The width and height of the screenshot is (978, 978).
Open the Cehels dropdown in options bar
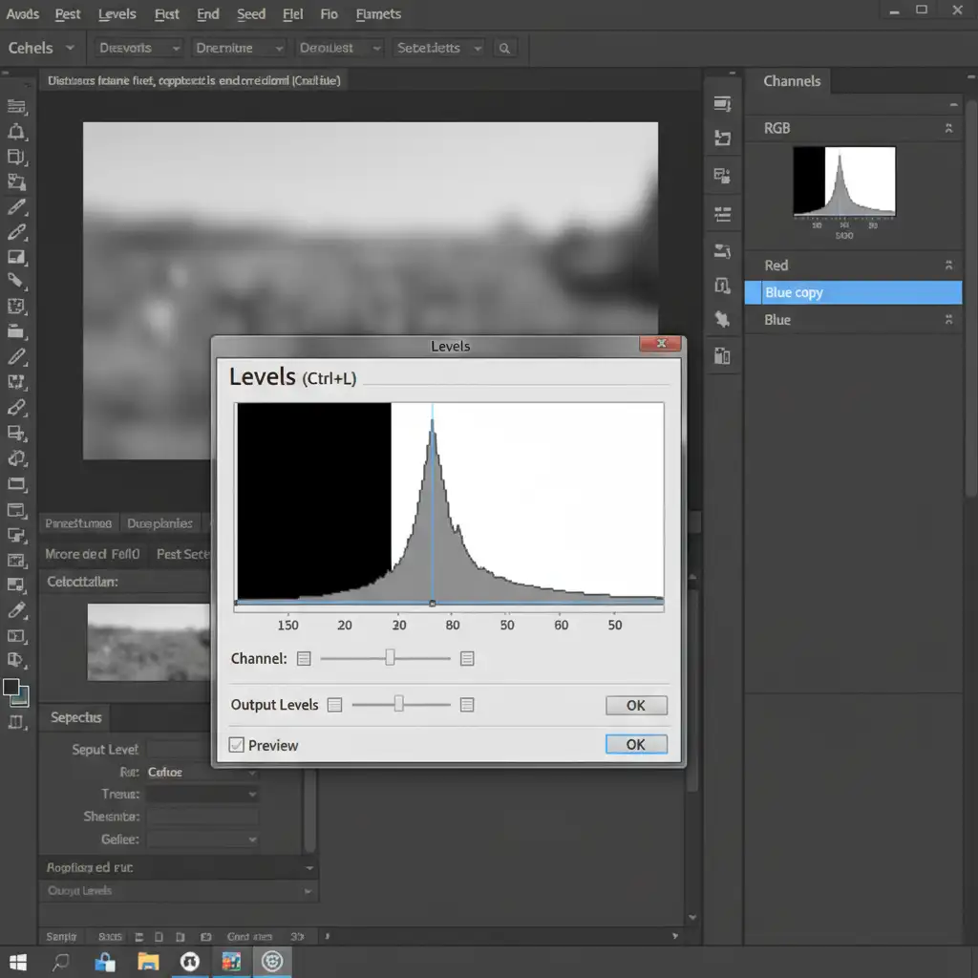[42, 48]
